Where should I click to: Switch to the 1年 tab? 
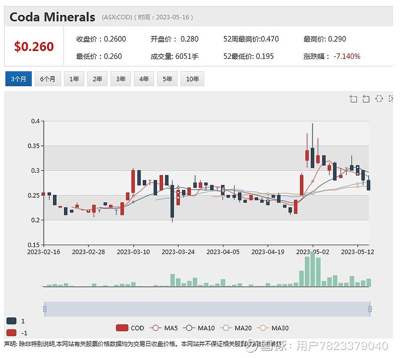[73, 79]
